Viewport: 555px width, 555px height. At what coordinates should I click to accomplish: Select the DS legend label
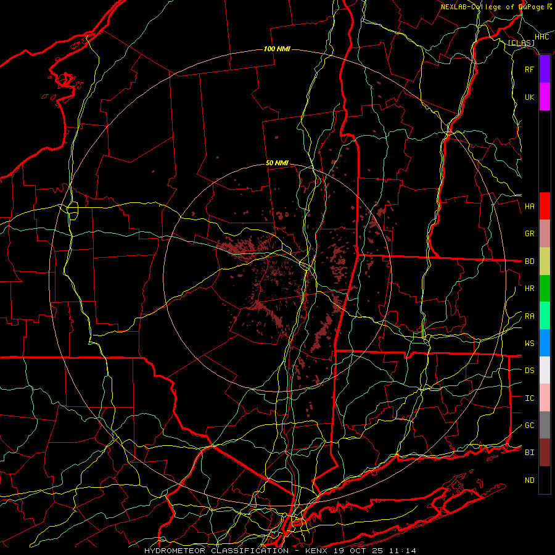point(530,371)
